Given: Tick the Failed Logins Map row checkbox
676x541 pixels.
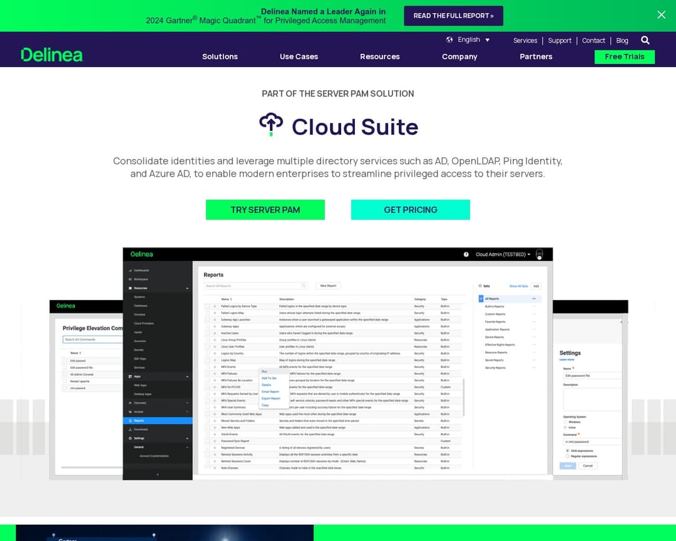Looking at the screenshot, I should point(208,313).
